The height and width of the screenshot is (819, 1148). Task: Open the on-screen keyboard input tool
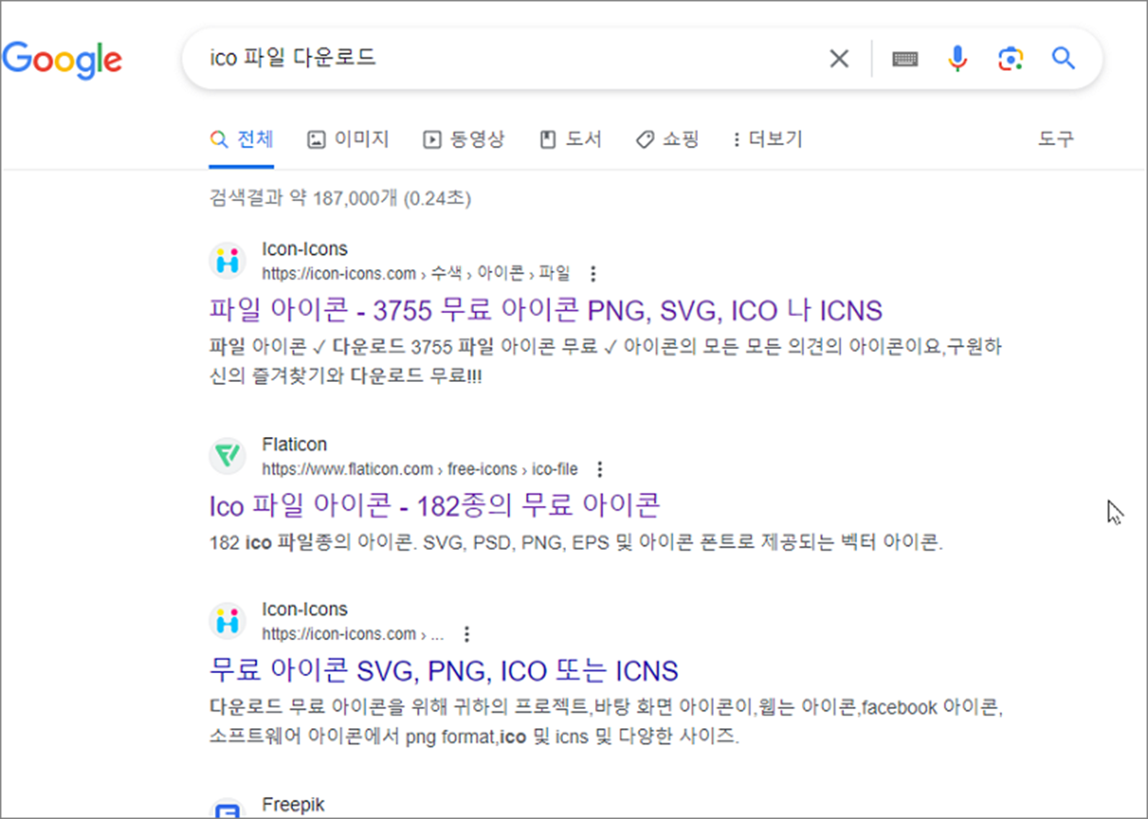tap(906, 59)
